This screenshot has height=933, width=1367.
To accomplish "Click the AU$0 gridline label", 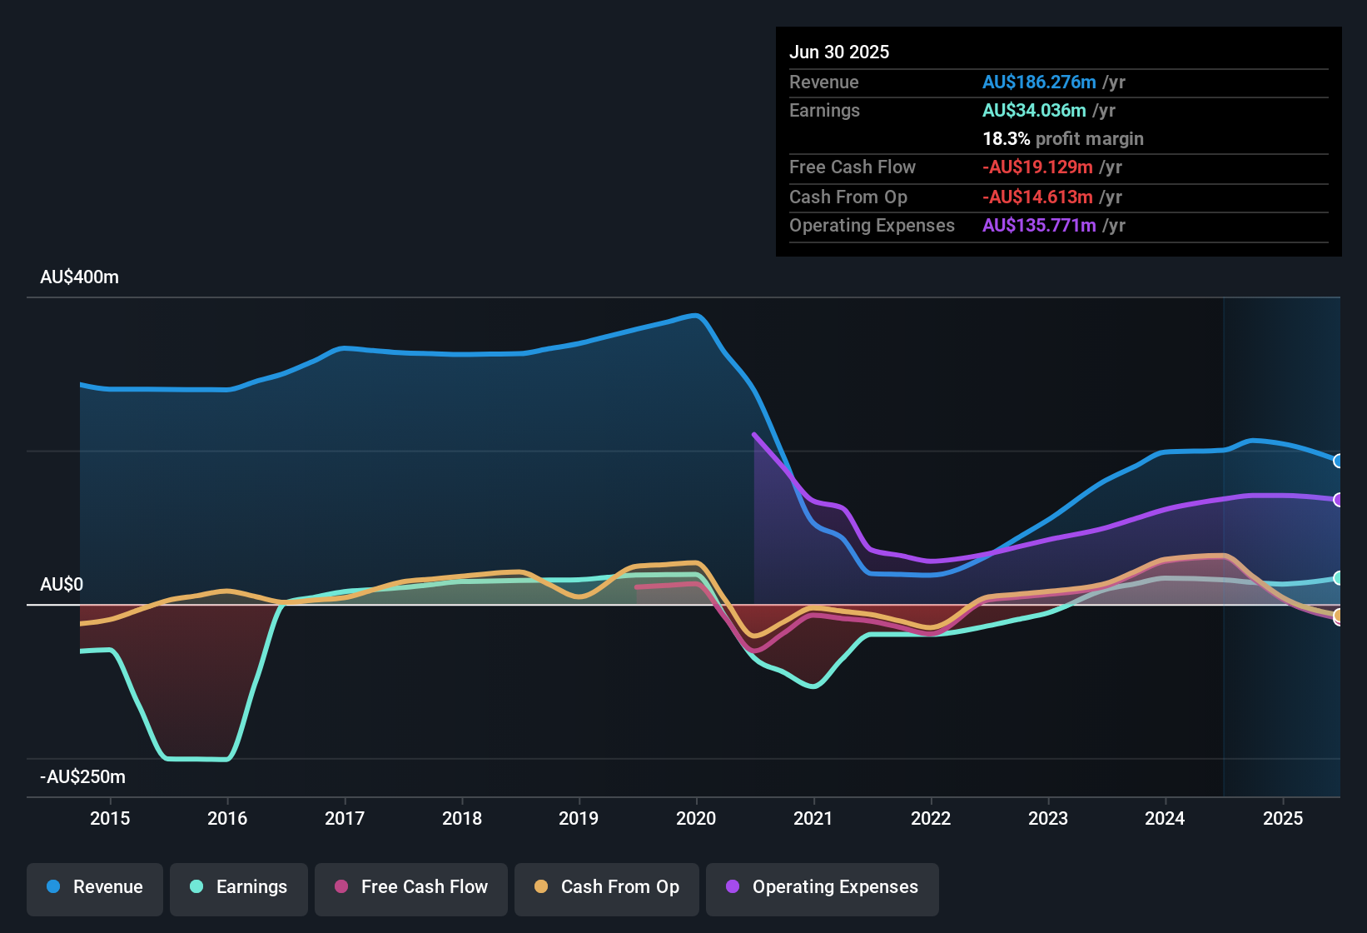I will (x=62, y=584).
